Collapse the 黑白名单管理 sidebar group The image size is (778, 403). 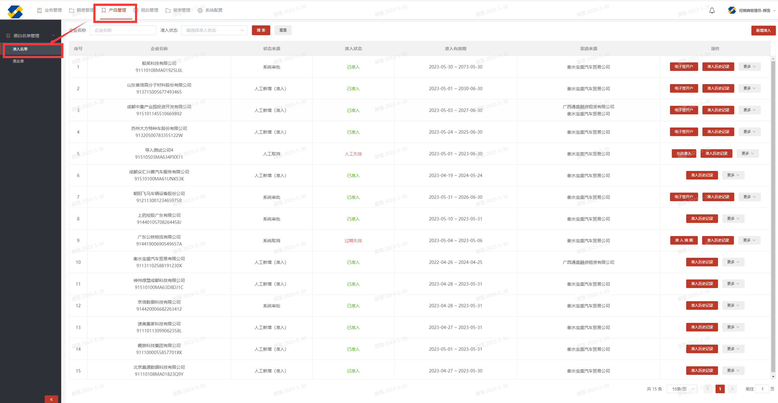tap(31, 36)
